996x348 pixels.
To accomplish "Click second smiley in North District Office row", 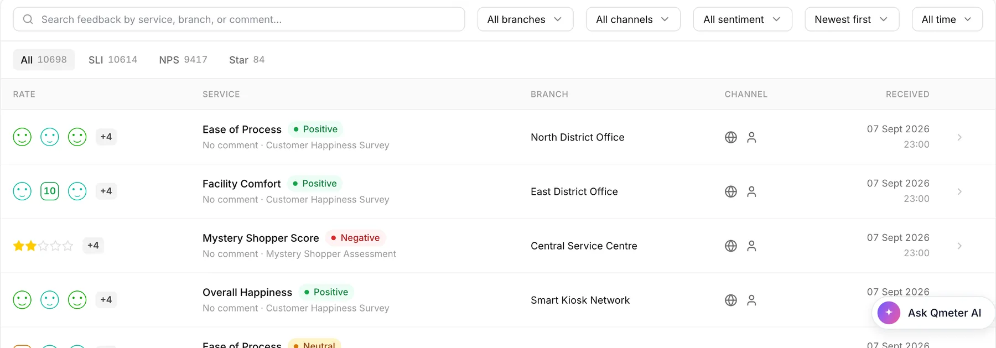I will point(50,137).
